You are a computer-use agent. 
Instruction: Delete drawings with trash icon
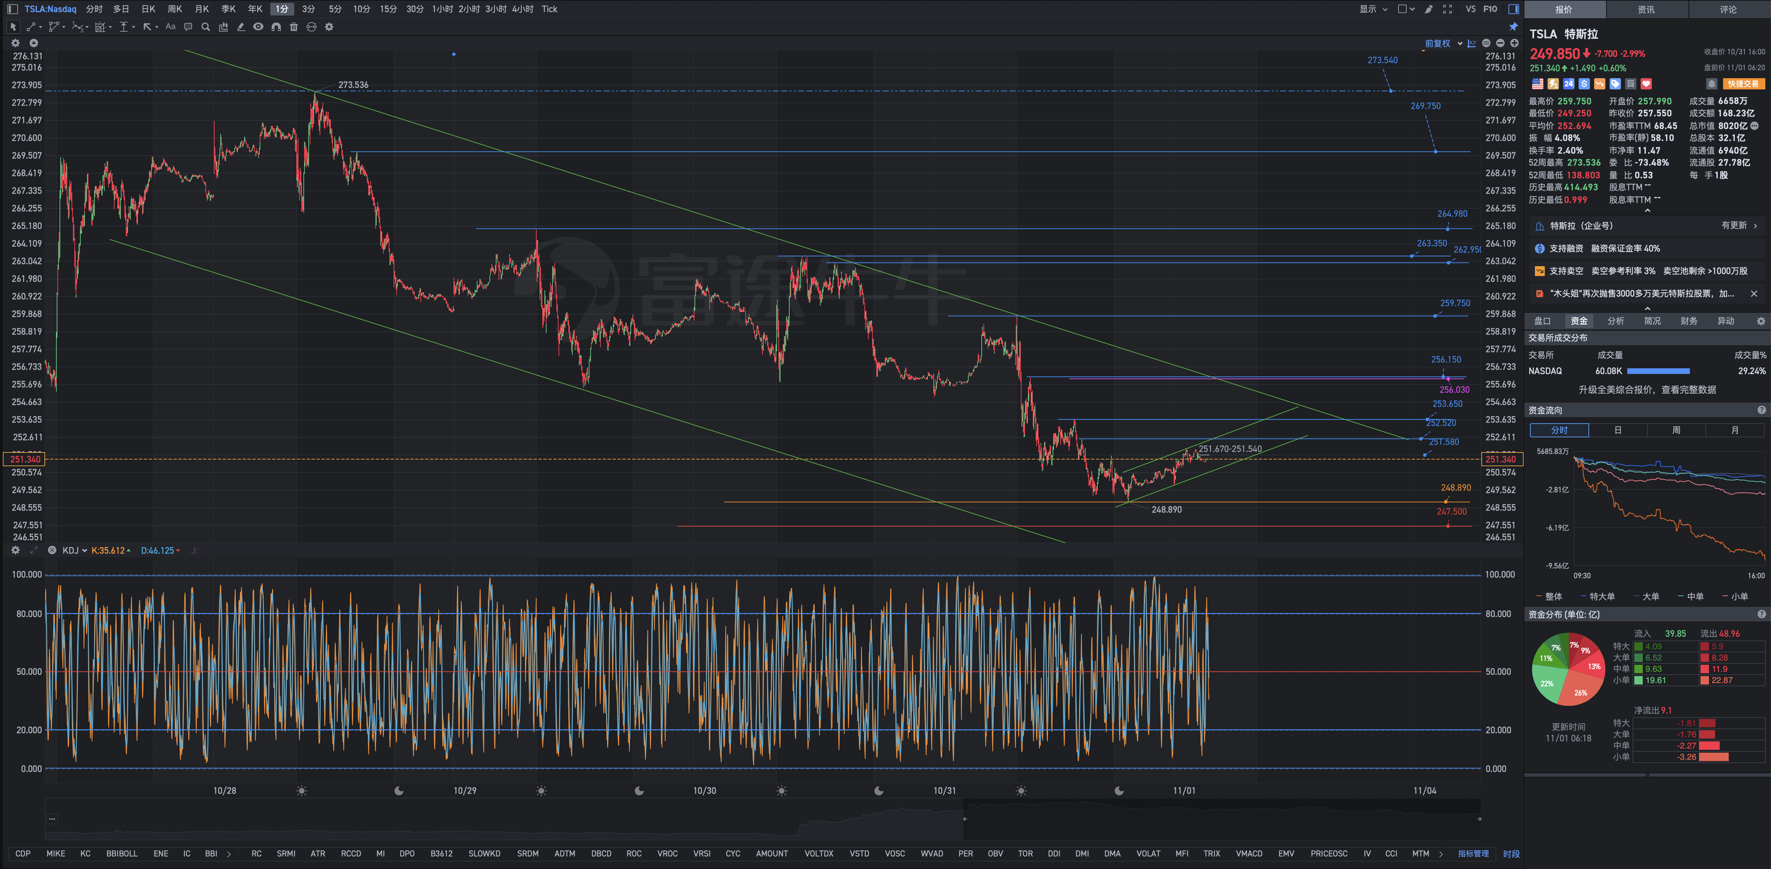294,27
